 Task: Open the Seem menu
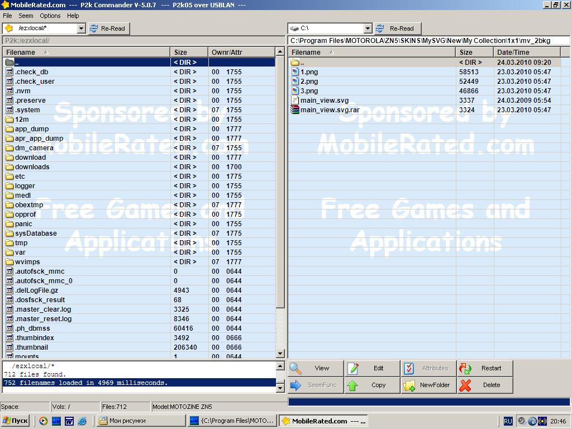click(x=26, y=16)
